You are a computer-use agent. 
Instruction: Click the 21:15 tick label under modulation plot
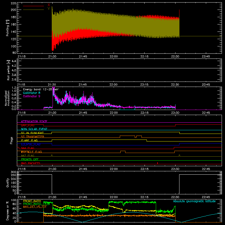pos(21,113)
